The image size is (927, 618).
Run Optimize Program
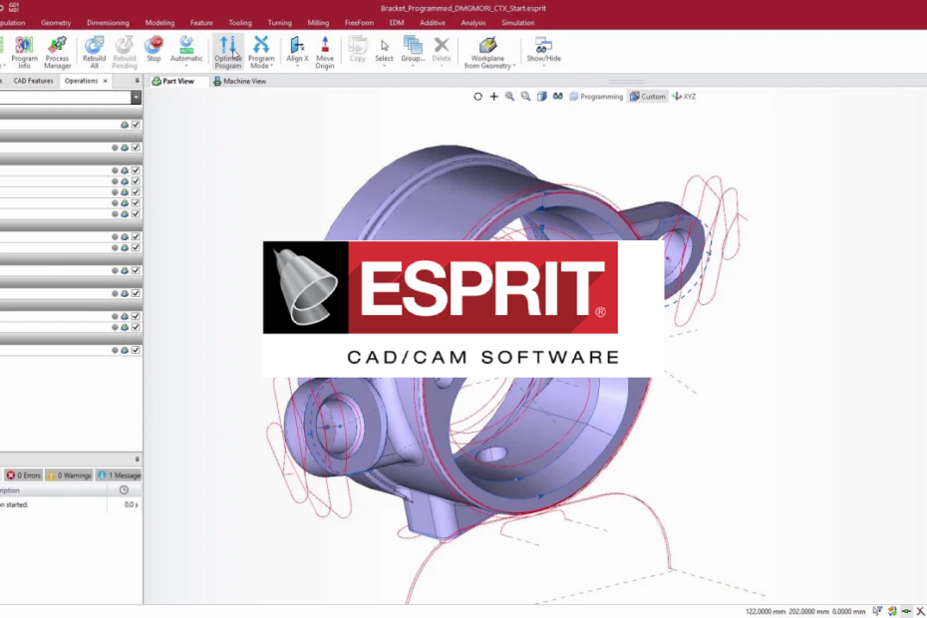227,52
